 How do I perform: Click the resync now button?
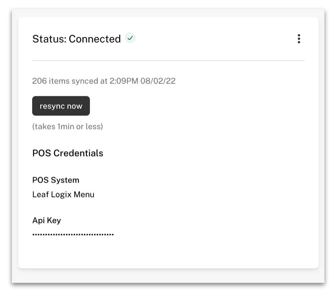point(61,106)
